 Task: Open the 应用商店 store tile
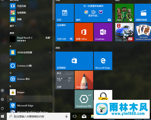[74, 61]
